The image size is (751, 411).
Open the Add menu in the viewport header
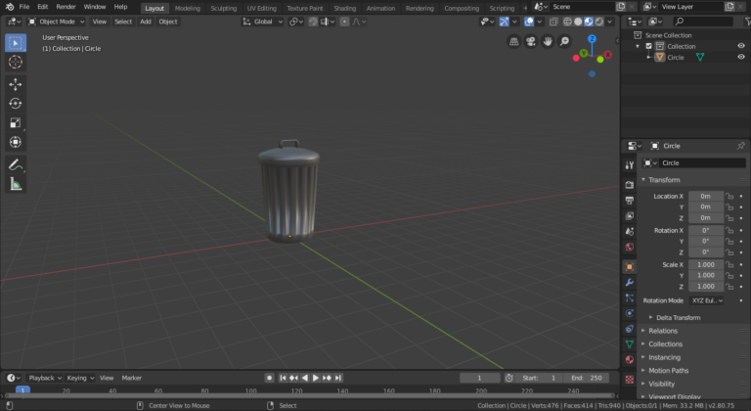coord(145,21)
